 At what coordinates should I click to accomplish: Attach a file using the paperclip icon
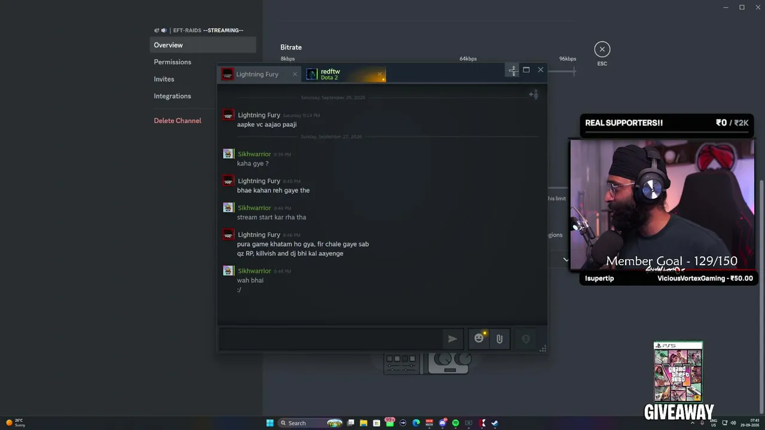click(x=499, y=339)
